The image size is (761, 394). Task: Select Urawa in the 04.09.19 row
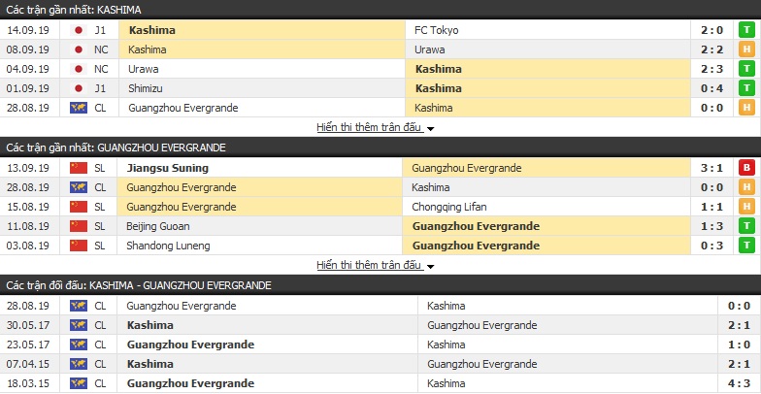coord(144,69)
